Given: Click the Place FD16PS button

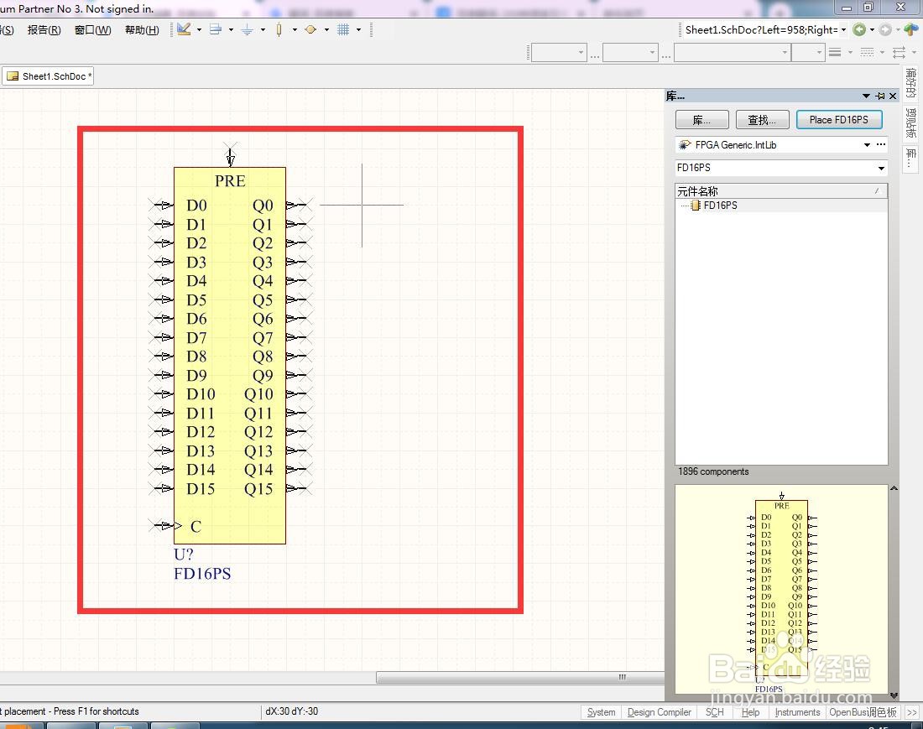Looking at the screenshot, I should 839,119.
